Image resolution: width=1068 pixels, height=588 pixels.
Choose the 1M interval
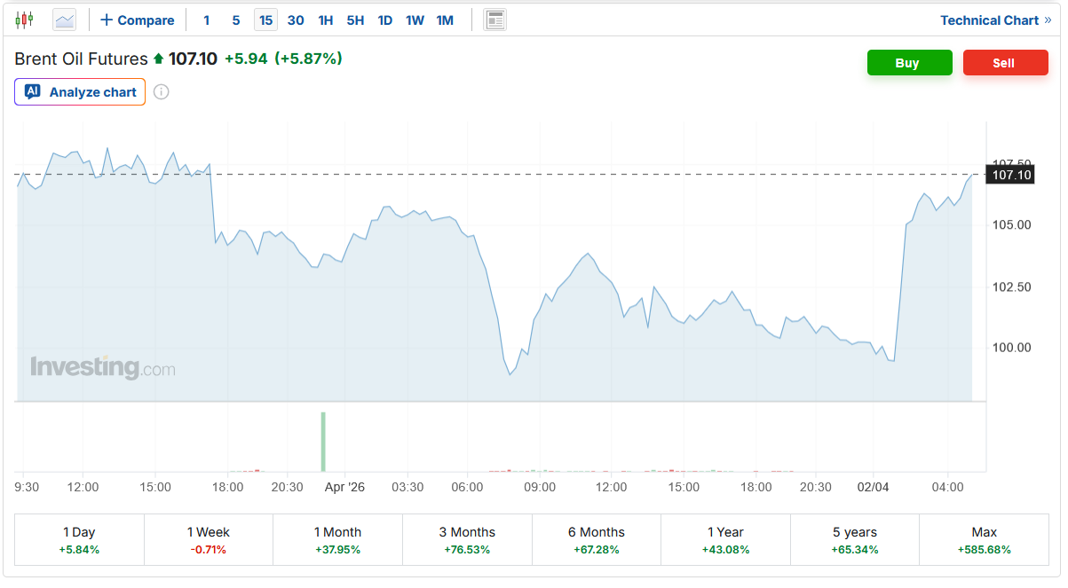445,20
